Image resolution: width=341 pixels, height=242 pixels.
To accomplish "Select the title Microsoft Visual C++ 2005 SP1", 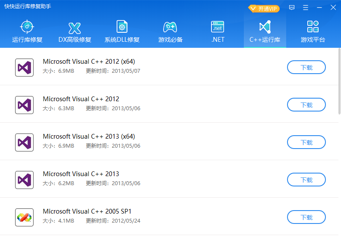I will [x=87, y=211].
